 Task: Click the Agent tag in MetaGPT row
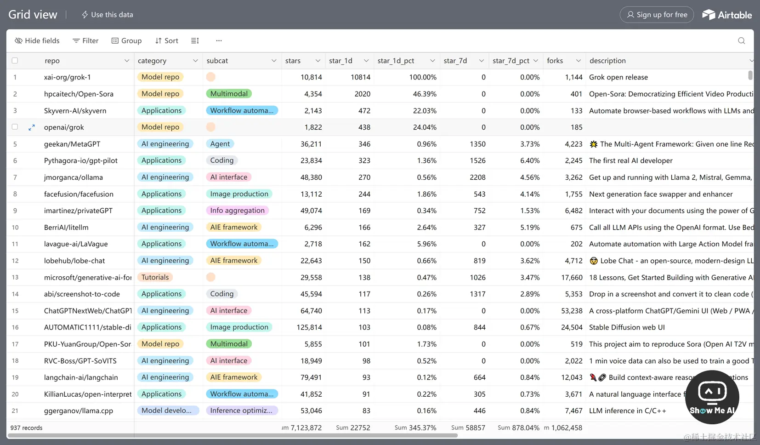(220, 144)
